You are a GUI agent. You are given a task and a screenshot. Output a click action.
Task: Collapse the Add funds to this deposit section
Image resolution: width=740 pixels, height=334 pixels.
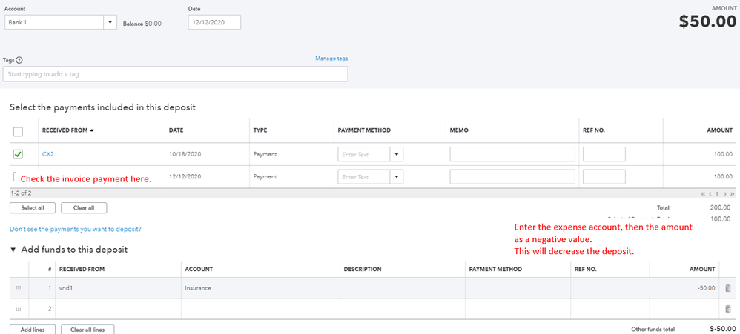pos(13,250)
